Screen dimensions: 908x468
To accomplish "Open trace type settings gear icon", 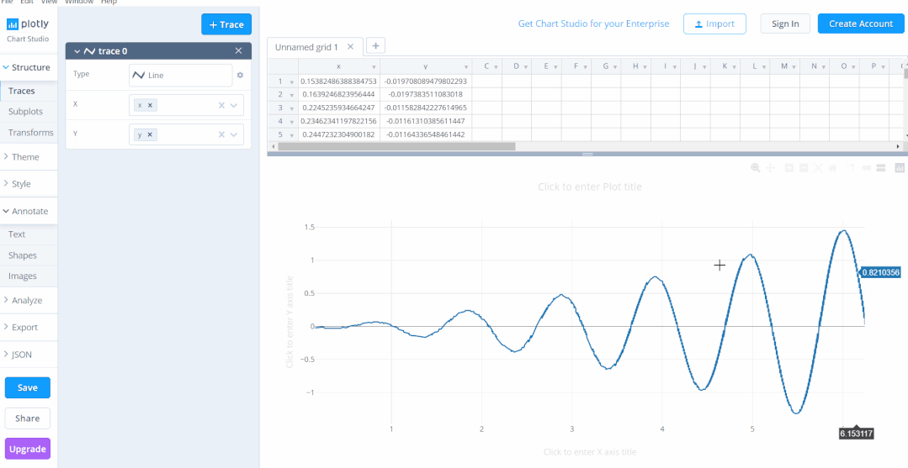I will (240, 76).
